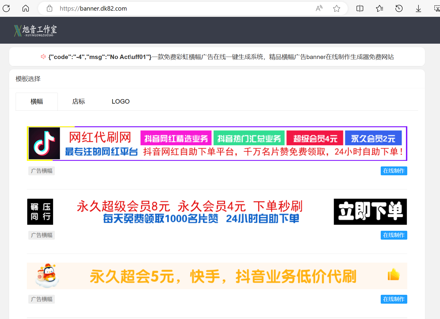Click 在线制作 for 永久超级会员8元 banner

[x=394, y=235]
